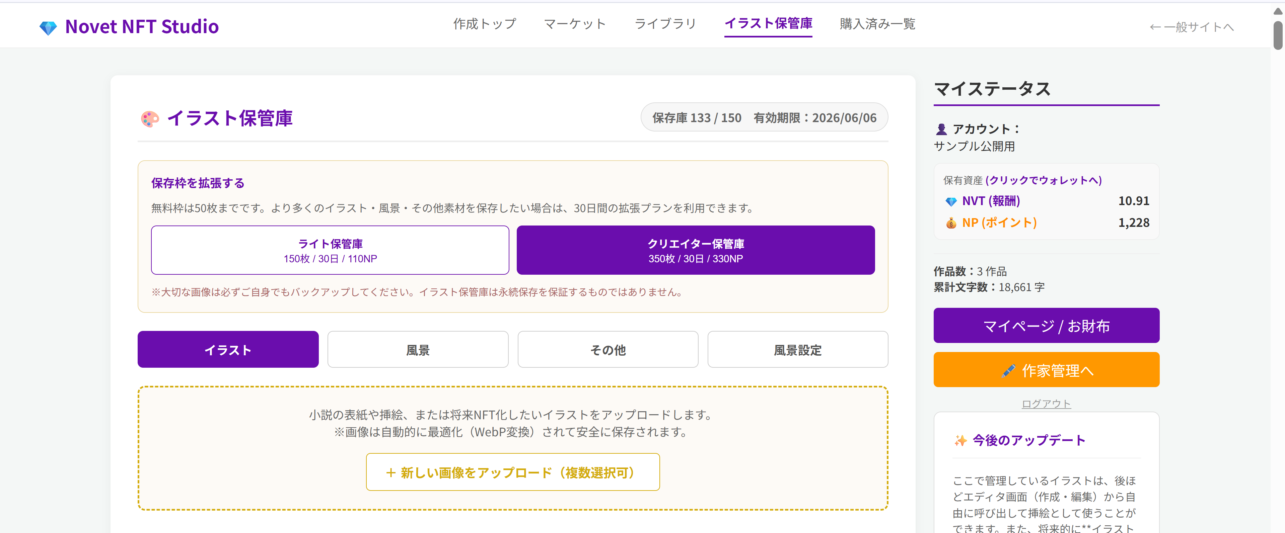1285x533 pixels.
Task: Click 新しい画像をアップロード button
Action: coord(513,472)
